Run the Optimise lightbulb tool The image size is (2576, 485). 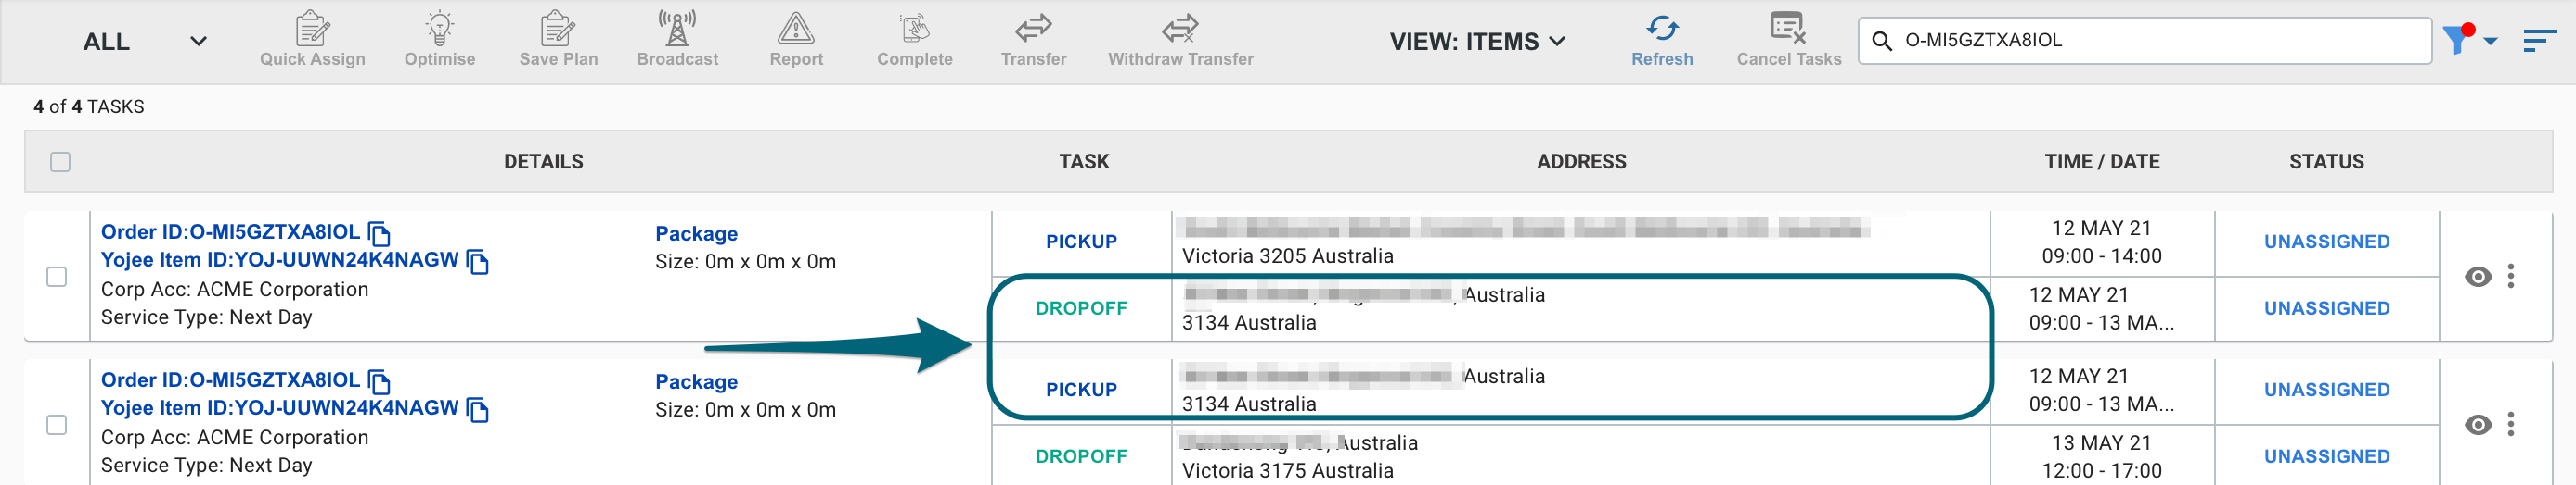click(439, 29)
